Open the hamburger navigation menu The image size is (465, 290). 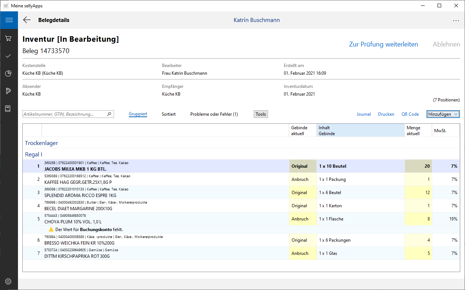click(9, 20)
